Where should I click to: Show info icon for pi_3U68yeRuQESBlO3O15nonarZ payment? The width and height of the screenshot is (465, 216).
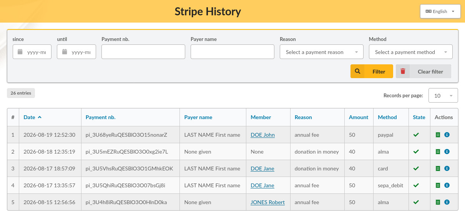447,135
